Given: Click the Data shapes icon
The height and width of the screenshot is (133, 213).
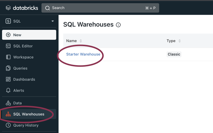Looking at the screenshot, I should (8, 103).
